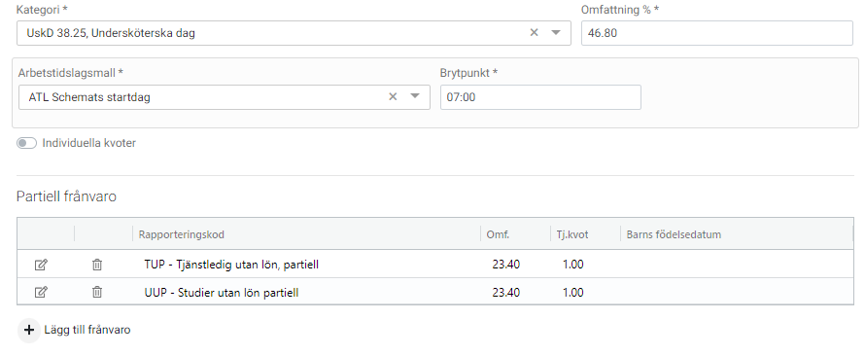
Task: Click the plus icon for Lägg till frånvaro
Action: pos(29,330)
